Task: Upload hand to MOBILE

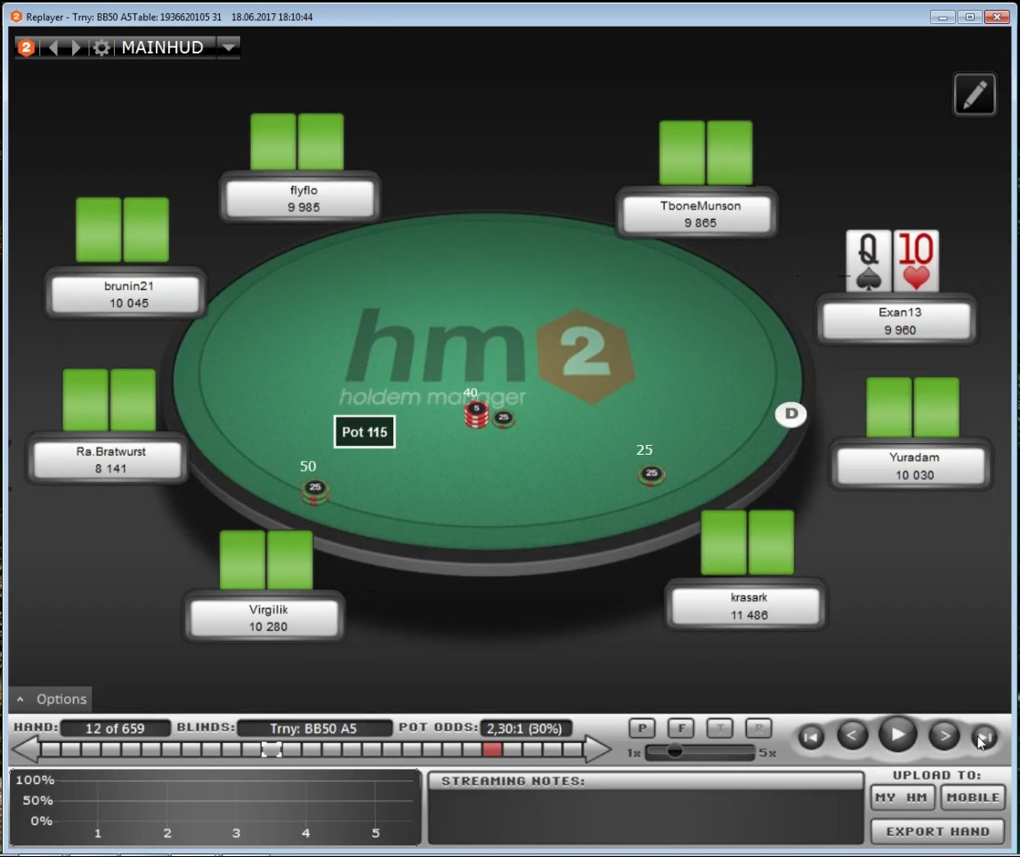Action: click(973, 797)
